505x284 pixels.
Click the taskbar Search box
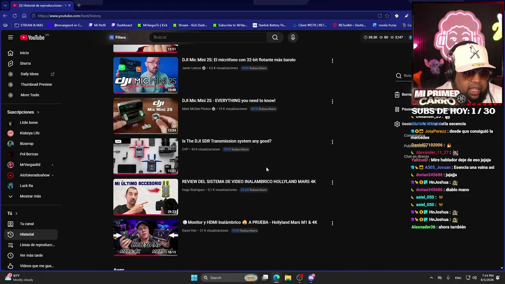230,278
